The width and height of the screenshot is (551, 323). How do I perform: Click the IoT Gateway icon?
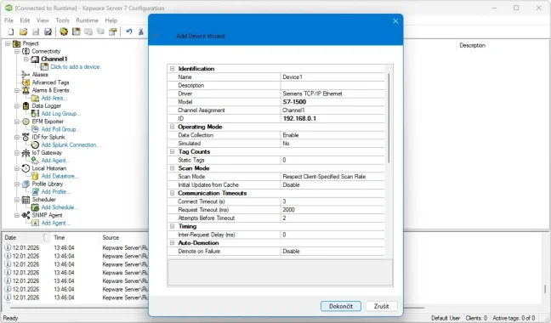(26, 153)
